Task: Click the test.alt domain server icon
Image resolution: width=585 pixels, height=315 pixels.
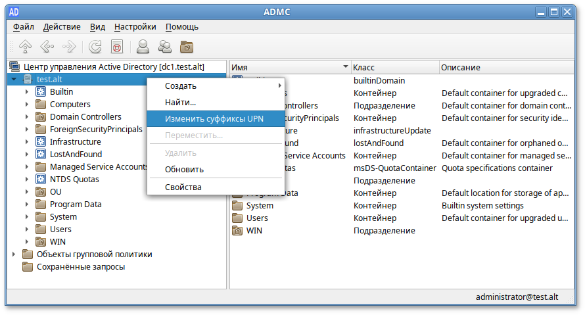Action: click(28, 79)
